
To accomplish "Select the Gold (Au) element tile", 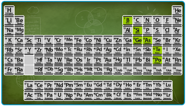I will pyautogui.click(x=108, y=60).
